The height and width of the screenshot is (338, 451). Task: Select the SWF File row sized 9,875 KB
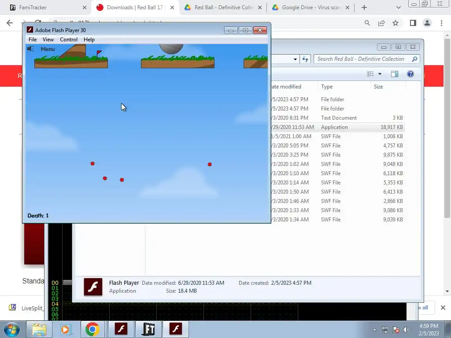pos(338,154)
